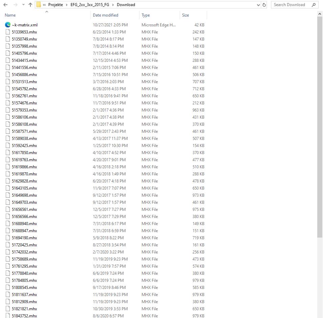The height and width of the screenshot is (318, 323).
Task: Expand the chevron after Projekte
Action: click(x=67, y=5)
